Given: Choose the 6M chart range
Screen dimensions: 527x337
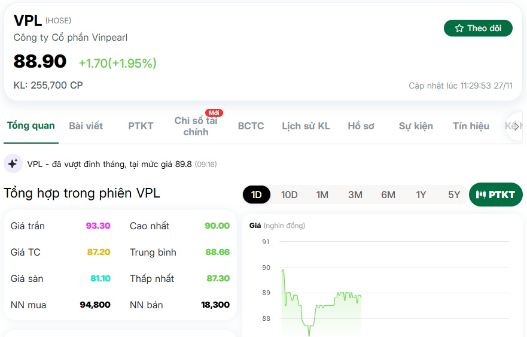Looking at the screenshot, I should [x=388, y=195].
